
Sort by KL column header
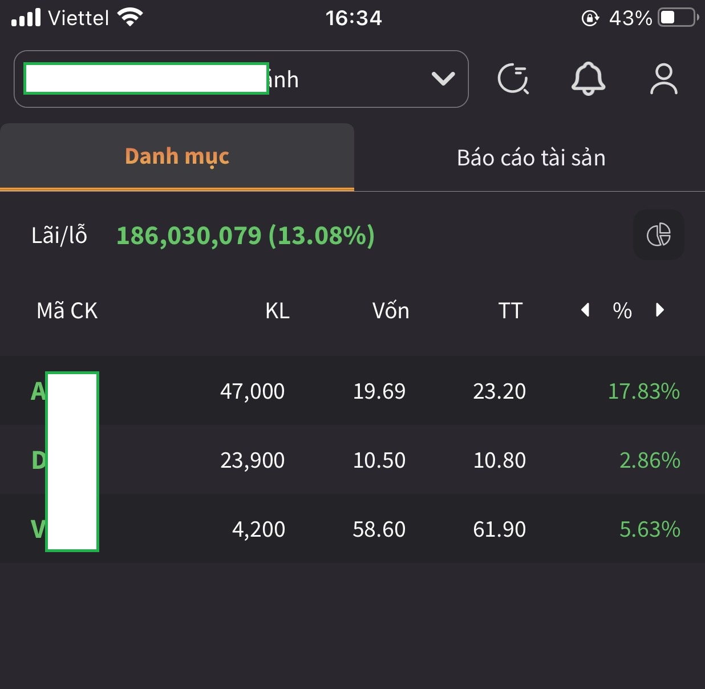click(x=277, y=311)
